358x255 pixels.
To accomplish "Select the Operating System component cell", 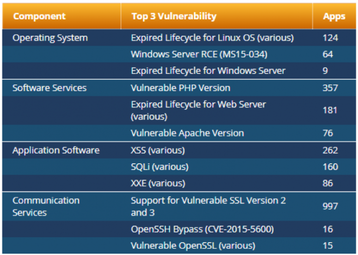I will pyautogui.click(x=50, y=38).
